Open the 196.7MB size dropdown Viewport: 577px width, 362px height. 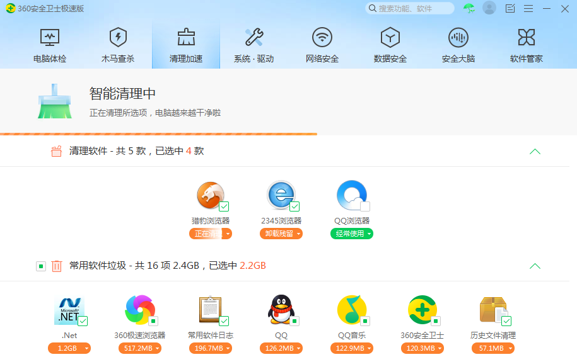tap(211, 348)
